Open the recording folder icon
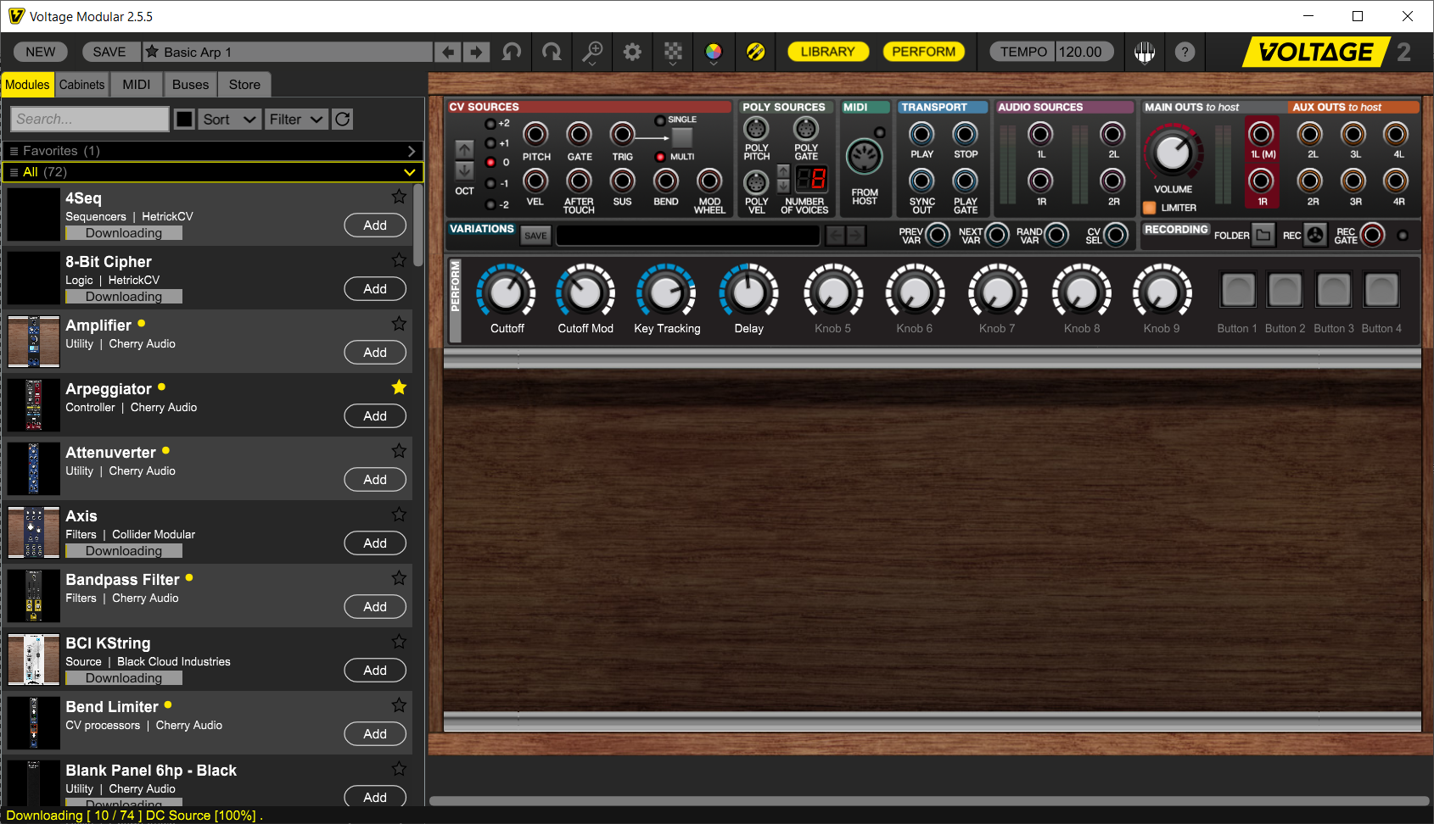This screenshot has height=824, width=1434. coord(1263,235)
